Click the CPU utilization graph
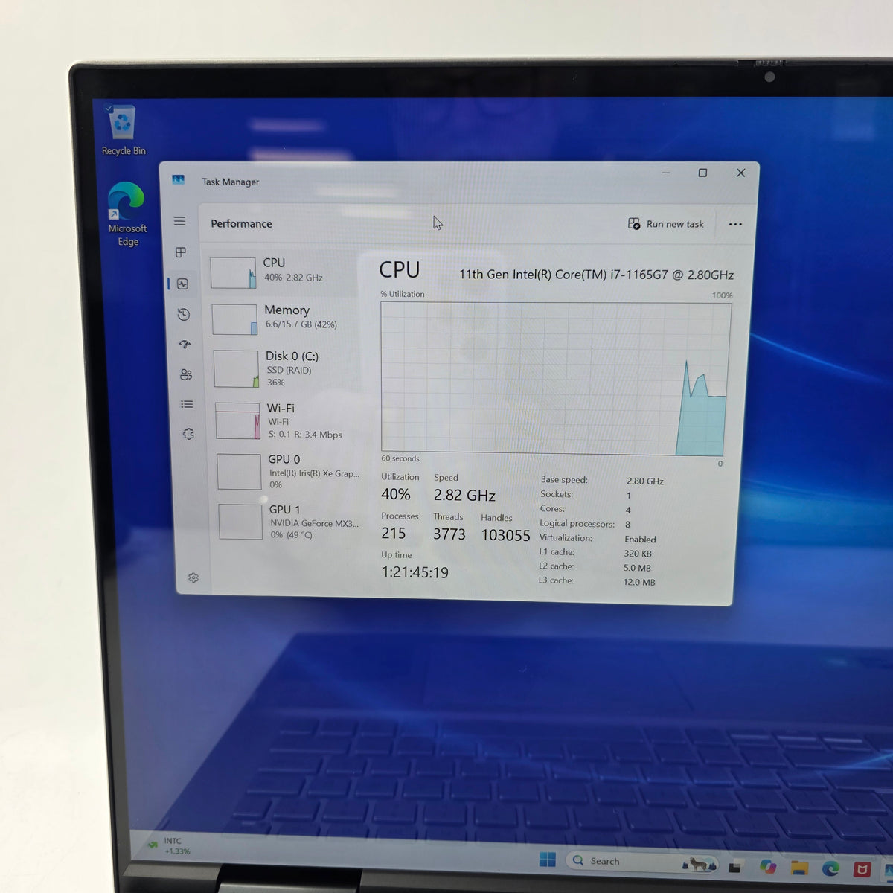The height and width of the screenshot is (893, 893). (555, 379)
